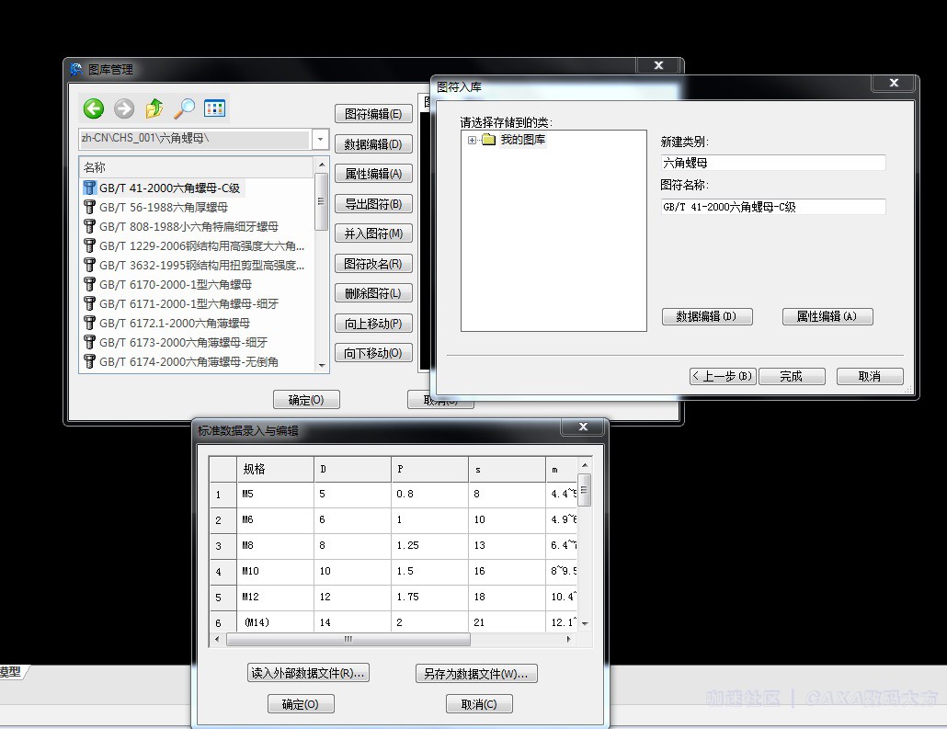Screen dimensions: 947x729
Task: Go up one folder level icon
Action: coord(154,108)
